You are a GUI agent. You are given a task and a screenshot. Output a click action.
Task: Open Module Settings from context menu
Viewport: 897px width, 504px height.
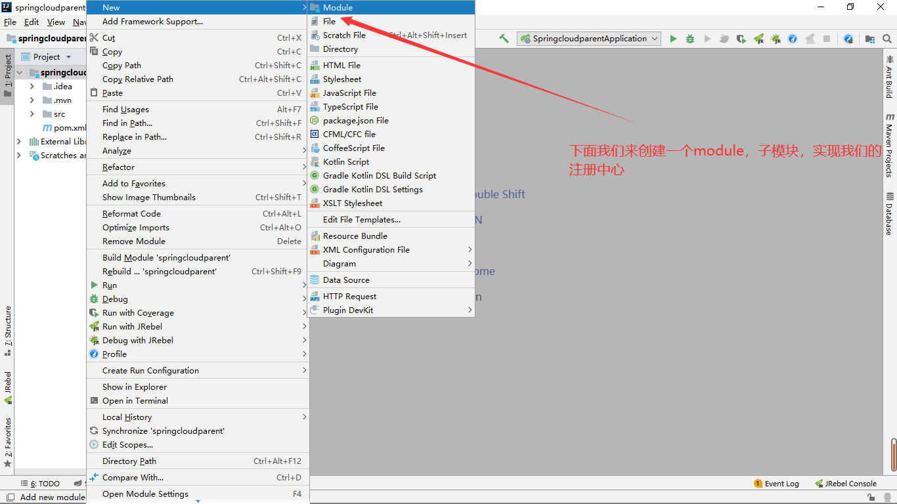point(198,494)
